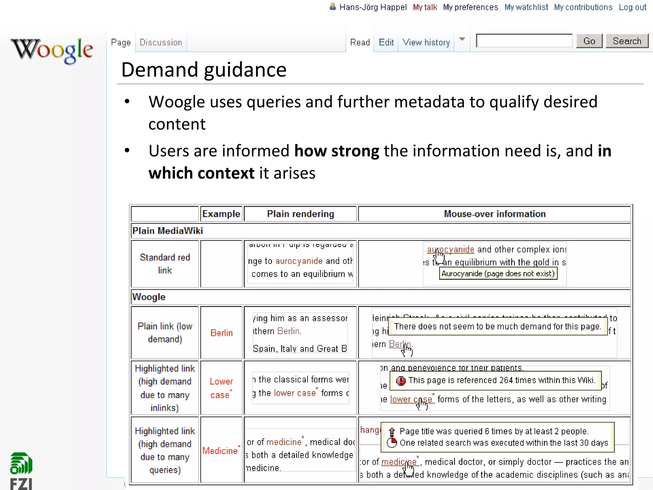The height and width of the screenshot is (490, 653).
Task: Click the 'Highlighted link ... many inlinks' cell
Action: pos(165,388)
